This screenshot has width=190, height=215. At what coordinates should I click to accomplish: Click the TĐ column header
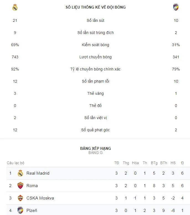pos(117,163)
